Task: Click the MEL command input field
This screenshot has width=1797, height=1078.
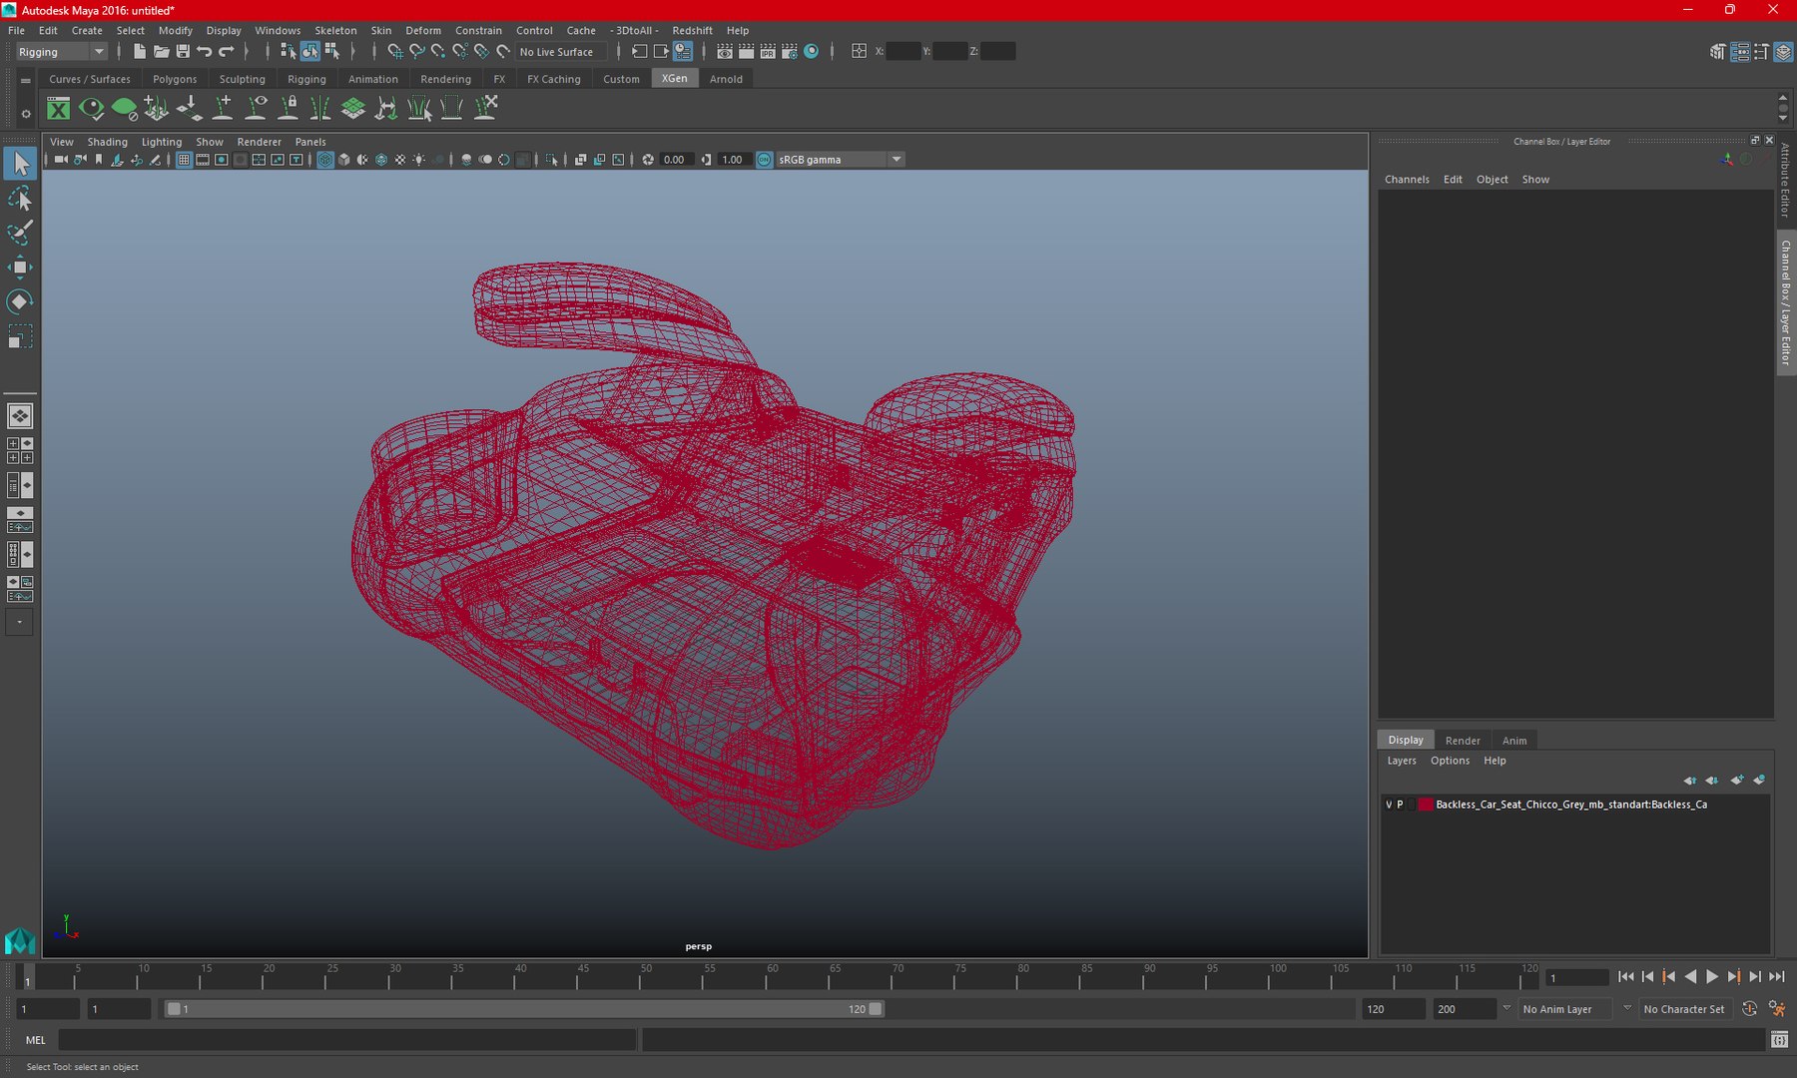Action: tap(346, 1040)
